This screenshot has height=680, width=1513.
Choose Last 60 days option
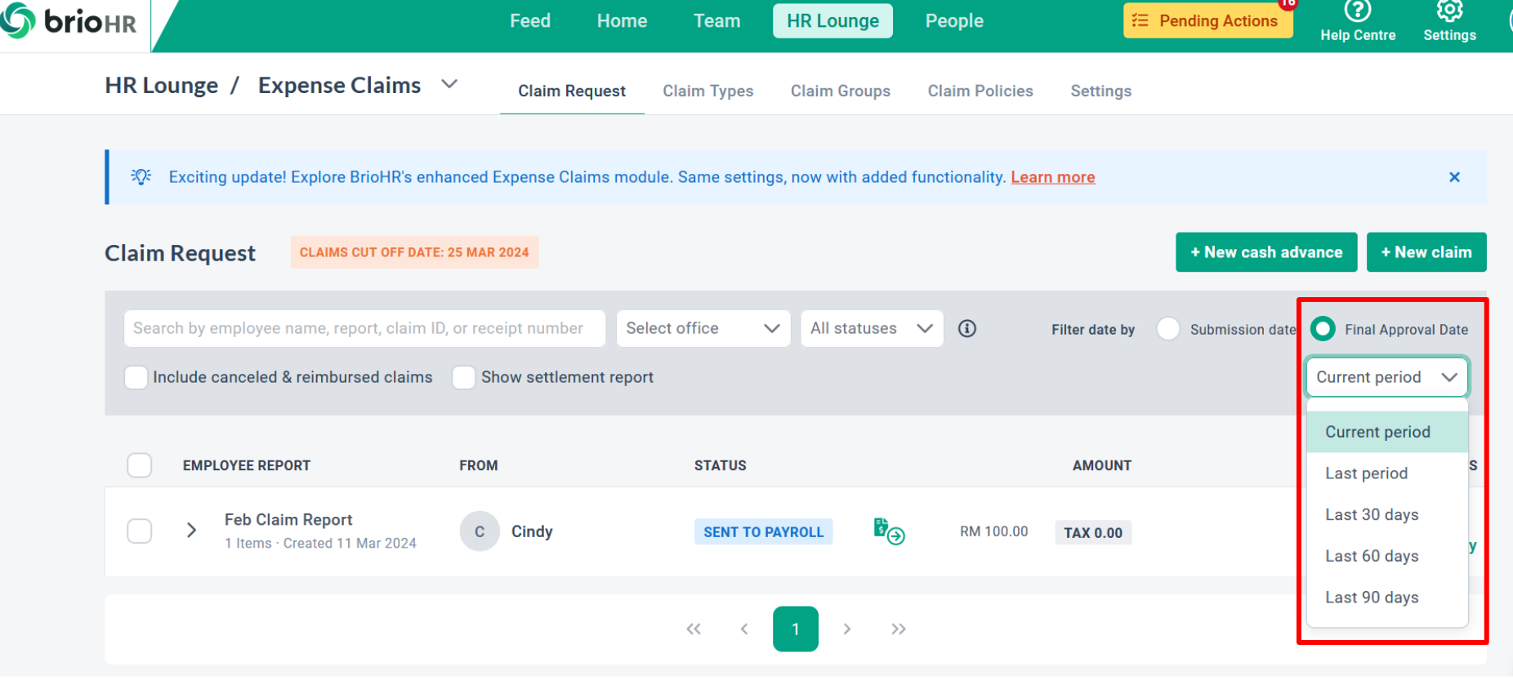(1387, 556)
